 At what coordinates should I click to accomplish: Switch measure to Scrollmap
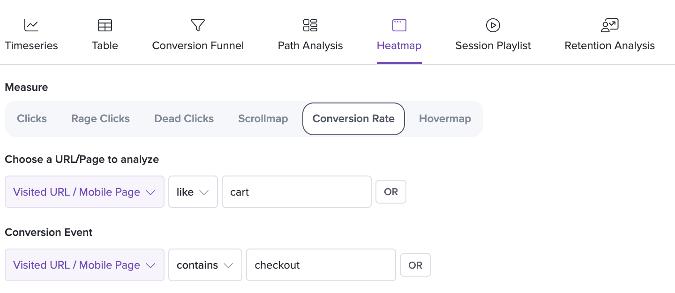263,119
